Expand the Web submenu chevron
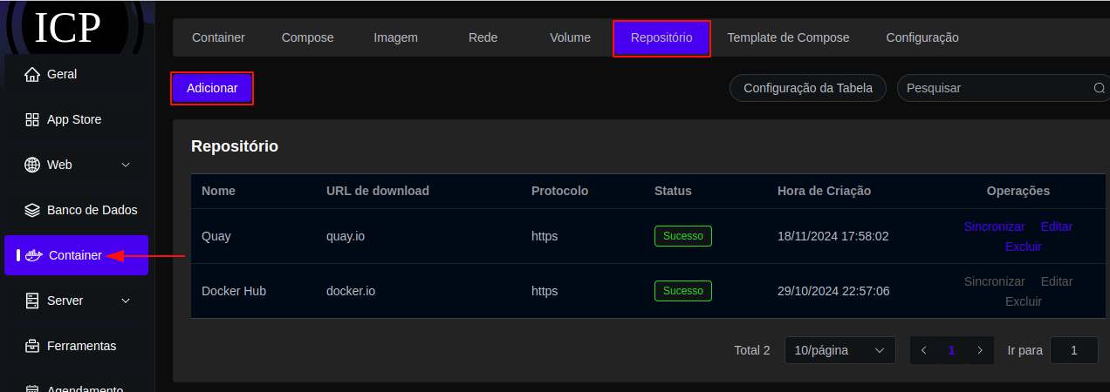Viewport: 1110px width, 392px height. tap(126, 165)
